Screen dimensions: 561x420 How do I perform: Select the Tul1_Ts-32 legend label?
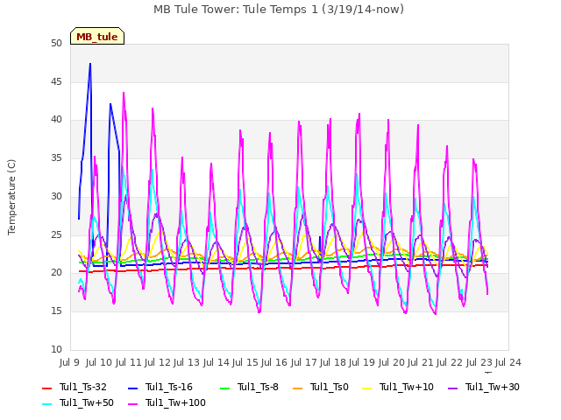(83, 387)
